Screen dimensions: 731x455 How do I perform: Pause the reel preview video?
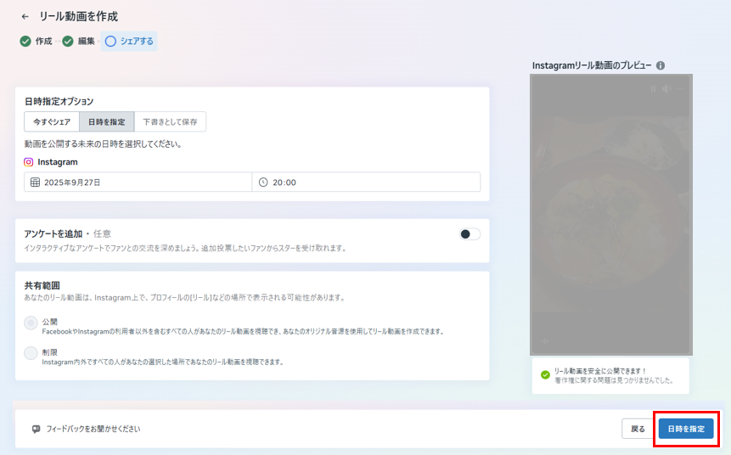(x=653, y=88)
